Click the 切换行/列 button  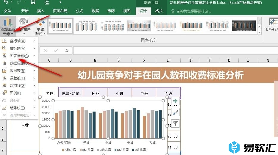(272, 25)
